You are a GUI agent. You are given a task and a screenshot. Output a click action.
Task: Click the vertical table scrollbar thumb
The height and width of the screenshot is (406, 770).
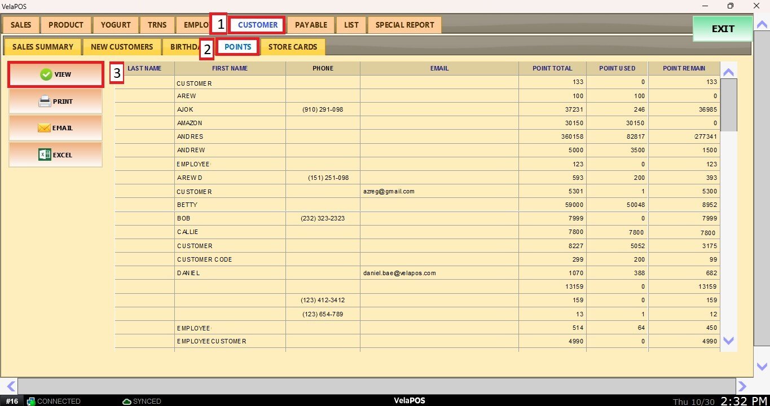pyautogui.click(x=729, y=104)
